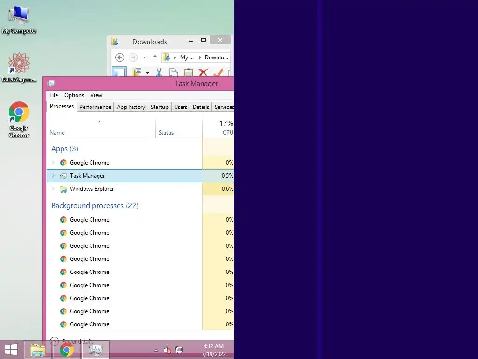Viewport: 478px width, 359px height.
Task: Open the Windows Start button
Action: 11,350
